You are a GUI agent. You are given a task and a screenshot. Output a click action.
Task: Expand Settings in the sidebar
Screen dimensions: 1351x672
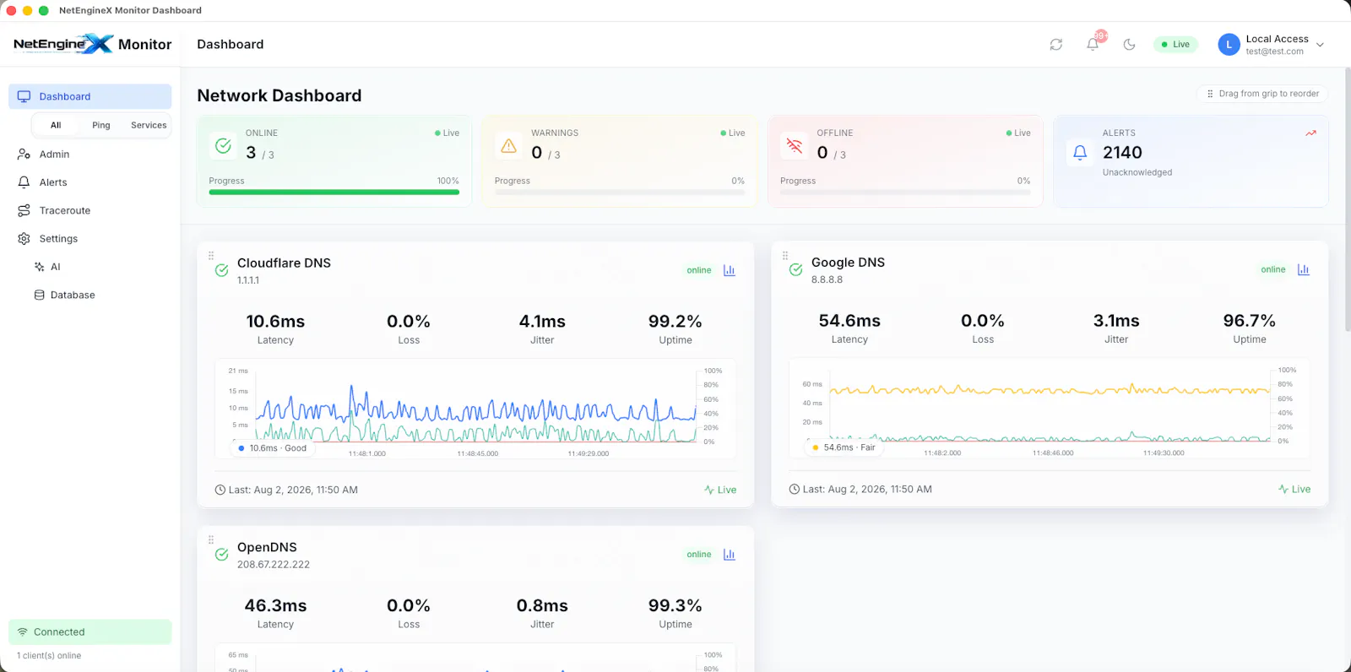click(90, 239)
